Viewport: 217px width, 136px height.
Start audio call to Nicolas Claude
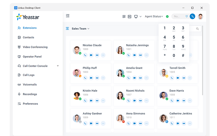tap(85, 55)
